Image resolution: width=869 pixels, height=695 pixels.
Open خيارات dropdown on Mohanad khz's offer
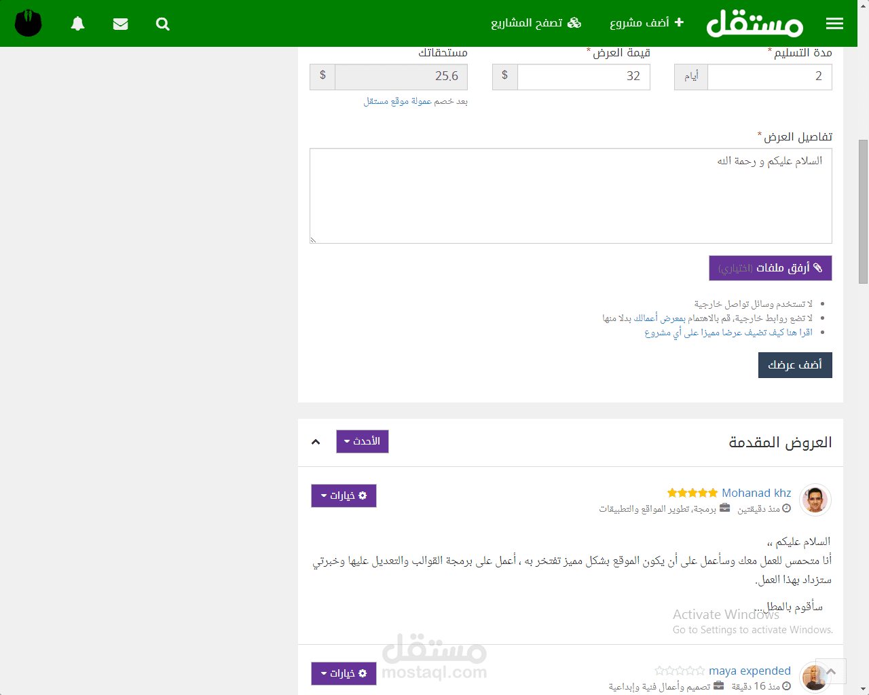tap(344, 495)
